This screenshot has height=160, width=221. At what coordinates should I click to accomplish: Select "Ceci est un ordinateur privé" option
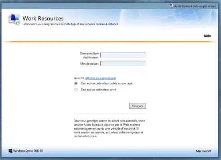click(x=76, y=90)
